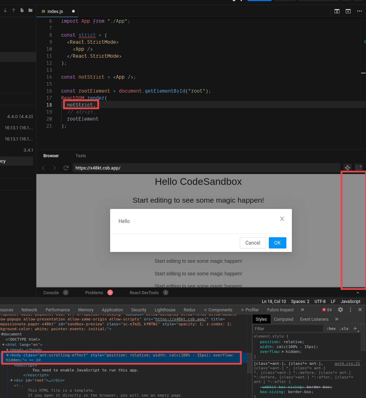Click the preview URL address field

pyautogui.click(x=206, y=168)
